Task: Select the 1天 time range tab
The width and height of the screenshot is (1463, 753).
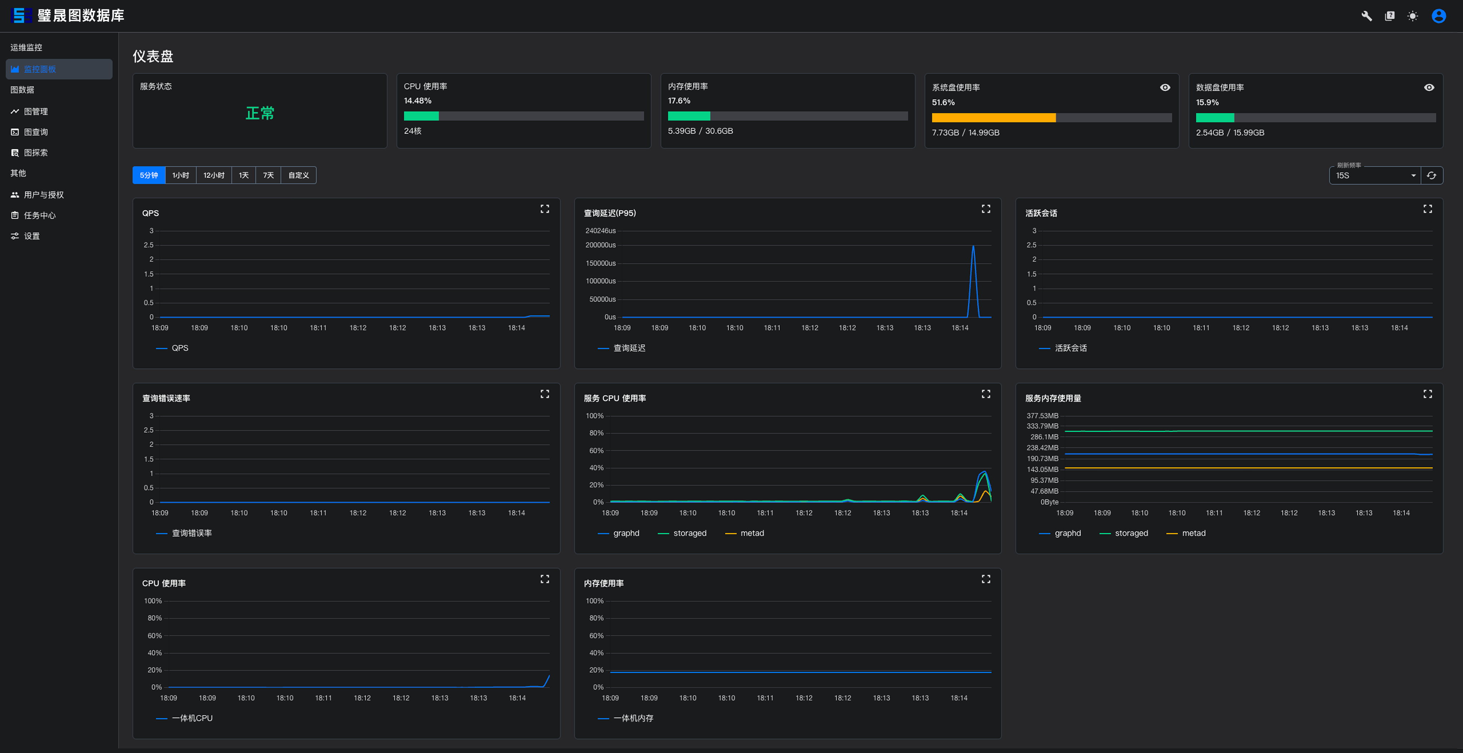Action: click(x=244, y=175)
